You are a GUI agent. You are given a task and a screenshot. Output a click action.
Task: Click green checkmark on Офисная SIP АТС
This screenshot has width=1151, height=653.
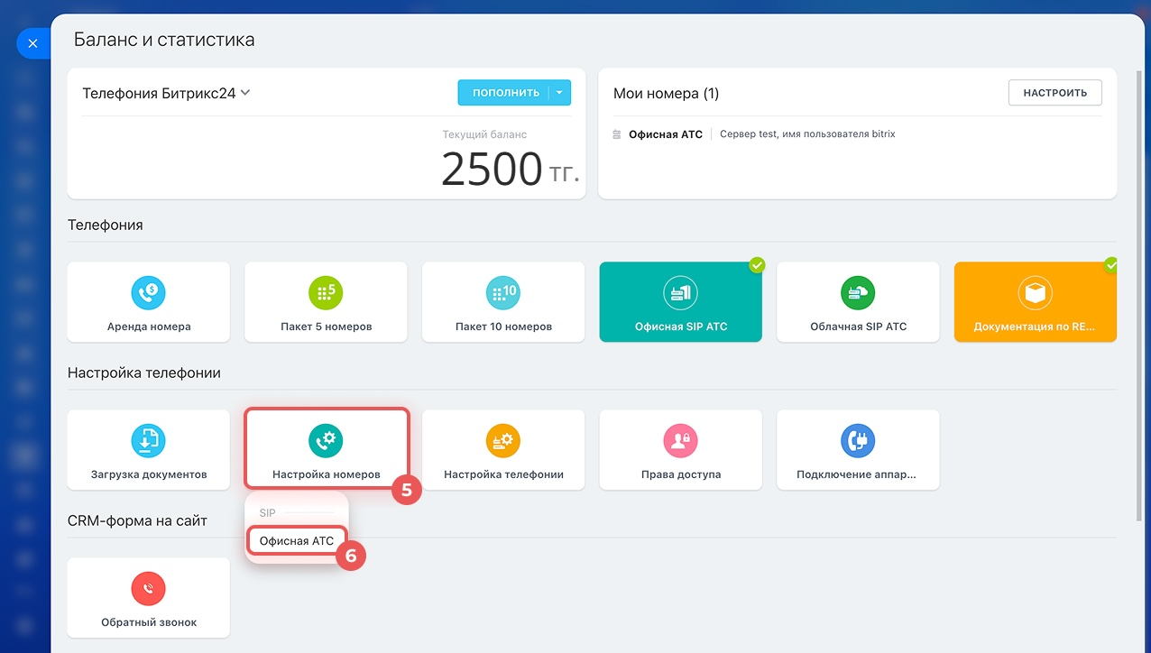[x=758, y=265]
